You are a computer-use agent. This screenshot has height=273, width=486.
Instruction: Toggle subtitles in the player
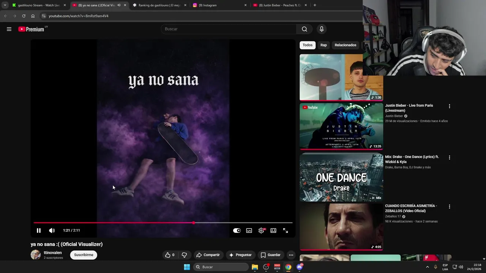249,231
